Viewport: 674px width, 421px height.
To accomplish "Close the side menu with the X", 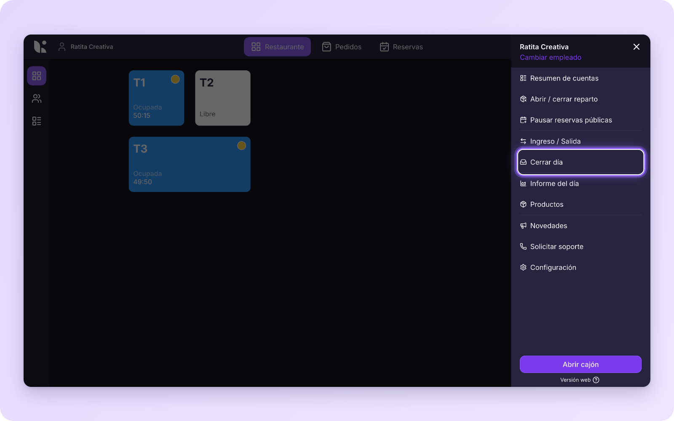I will point(637,47).
